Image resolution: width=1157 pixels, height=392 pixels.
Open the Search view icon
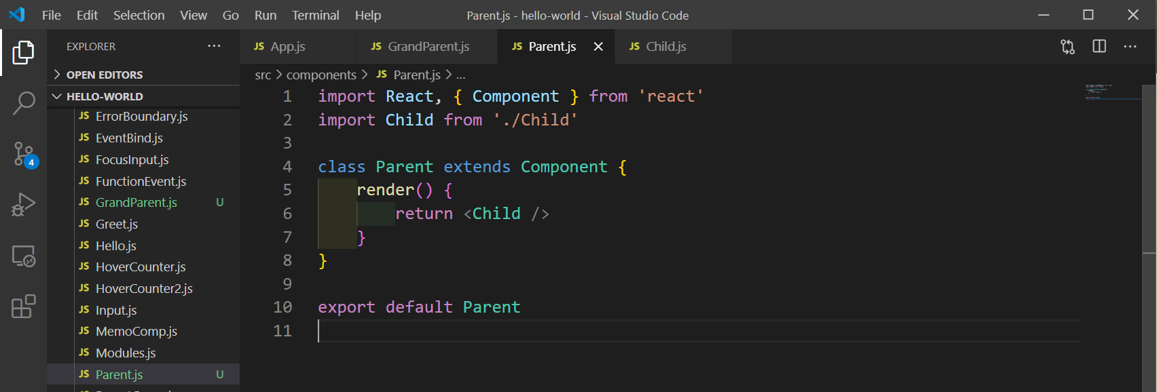[23, 104]
